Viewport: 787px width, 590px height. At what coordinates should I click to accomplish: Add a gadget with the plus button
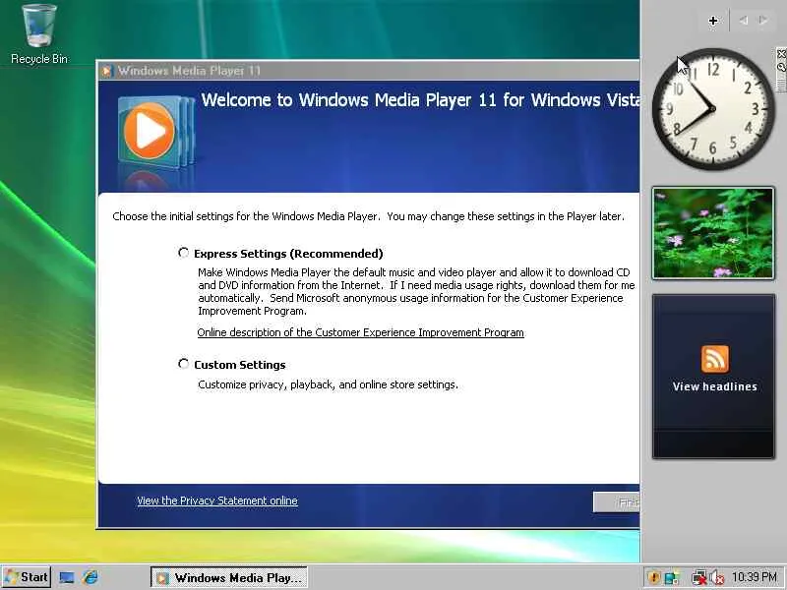click(x=712, y=21)
